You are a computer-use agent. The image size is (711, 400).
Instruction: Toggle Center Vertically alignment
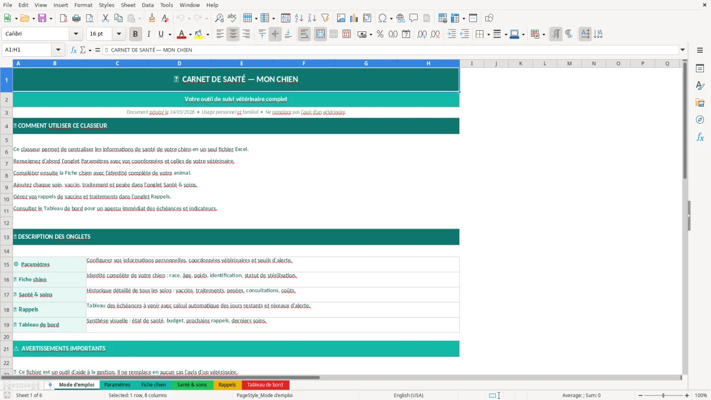coord(276,34)
